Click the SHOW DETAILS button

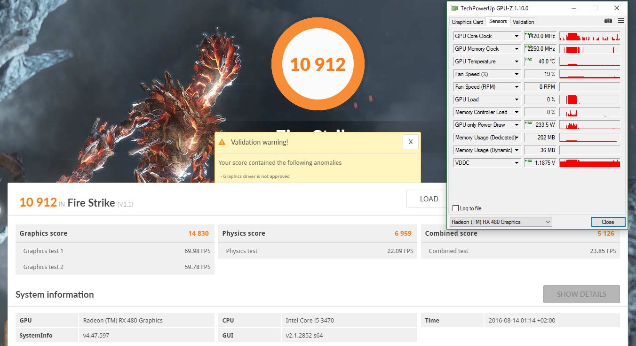581,294
